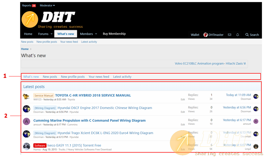The image size is (264, 157).
Task: Switch to the What's new nav tab
Action: [66, 34]
